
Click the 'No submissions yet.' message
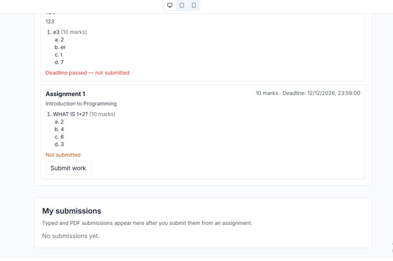click(71, 236)
